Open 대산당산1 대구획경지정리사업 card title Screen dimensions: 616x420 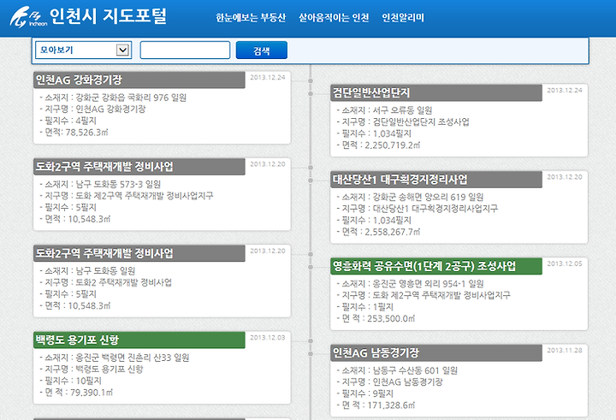click(436, 180)
